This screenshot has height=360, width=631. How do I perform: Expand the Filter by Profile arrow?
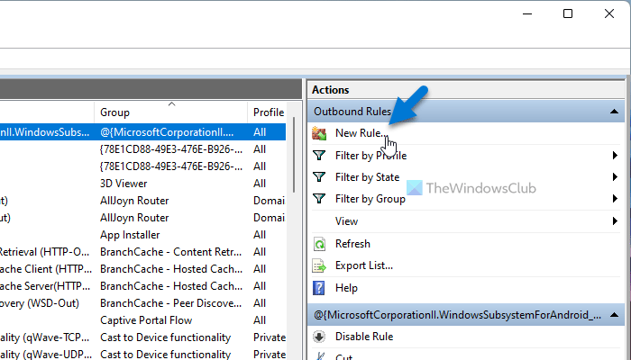pos(615,156)
